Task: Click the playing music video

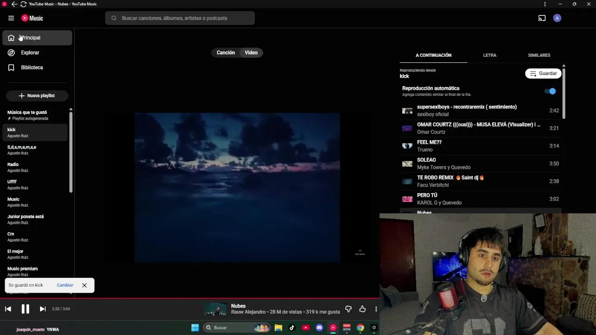Action: [x=237, y=188]
